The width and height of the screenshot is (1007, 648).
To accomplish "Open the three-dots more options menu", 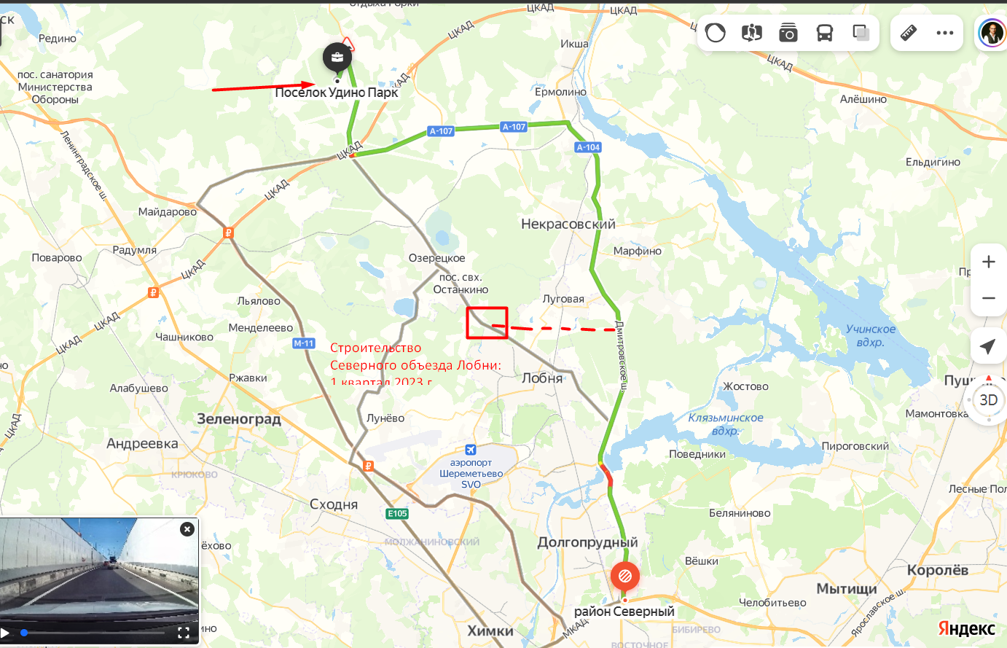I will [x=945, y=33].
